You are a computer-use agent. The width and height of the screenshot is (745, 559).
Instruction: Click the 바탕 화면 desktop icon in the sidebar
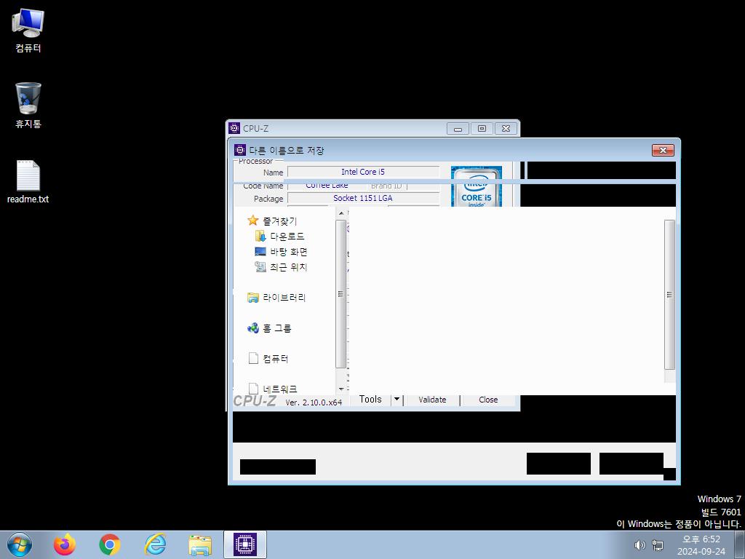(x=260, y=251)
